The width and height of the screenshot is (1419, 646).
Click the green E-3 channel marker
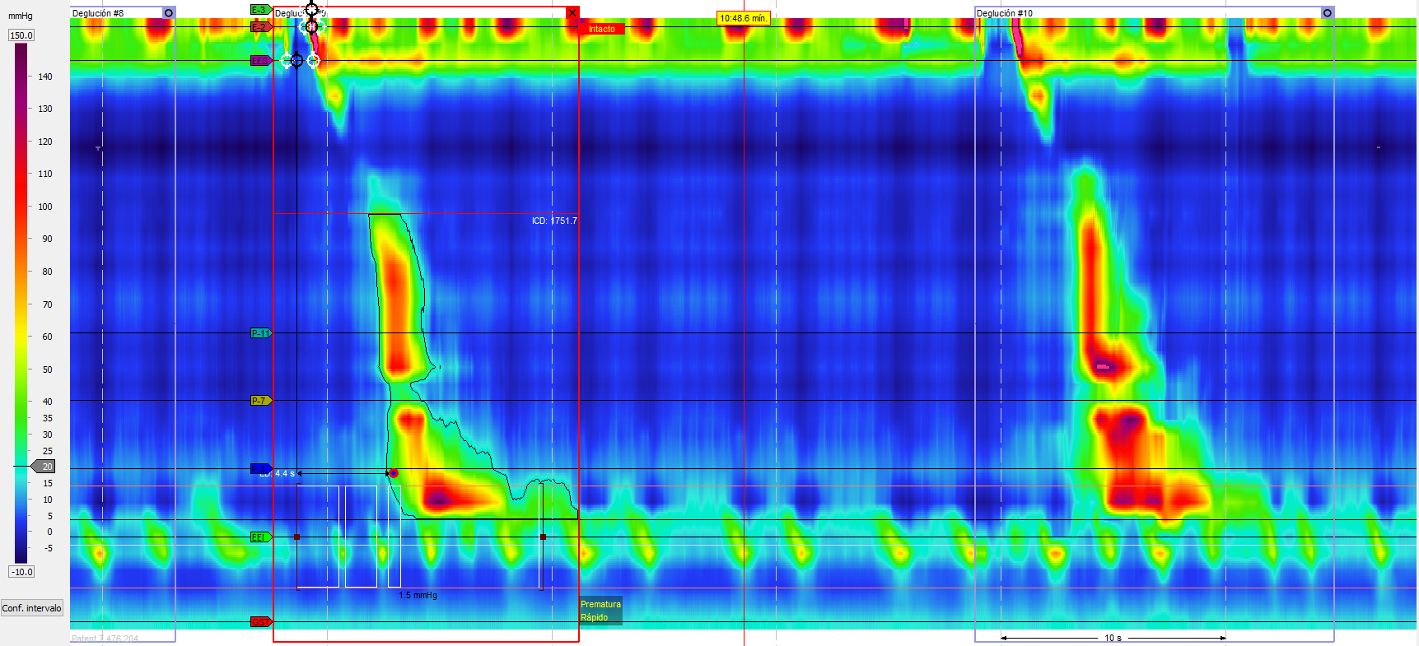(x=260, y=10)
